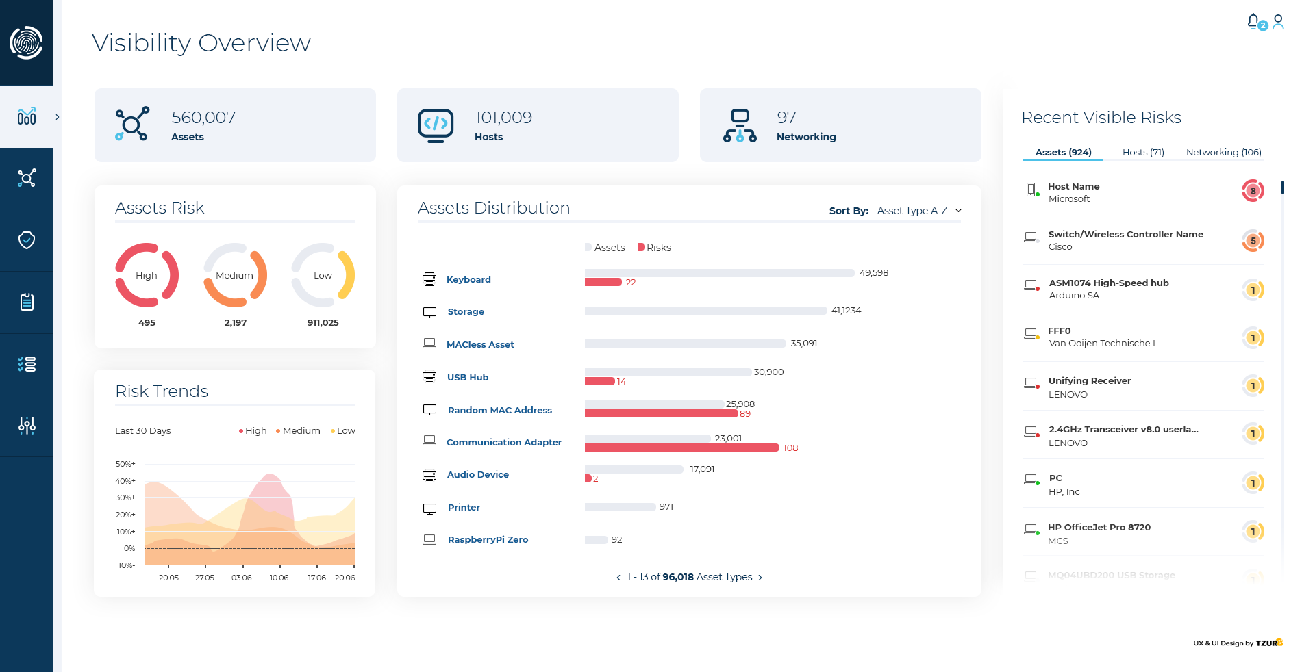Click the Communication Adapter risks bar 108

[x=682, y=448]
